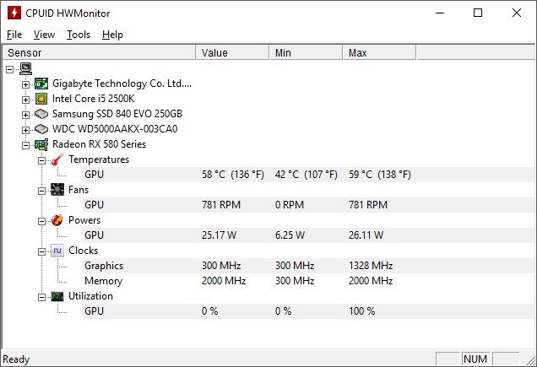The width and height of the screenshot is (537, 367).
Task: Click the Max column header
Action: click(x=378, y=52)
